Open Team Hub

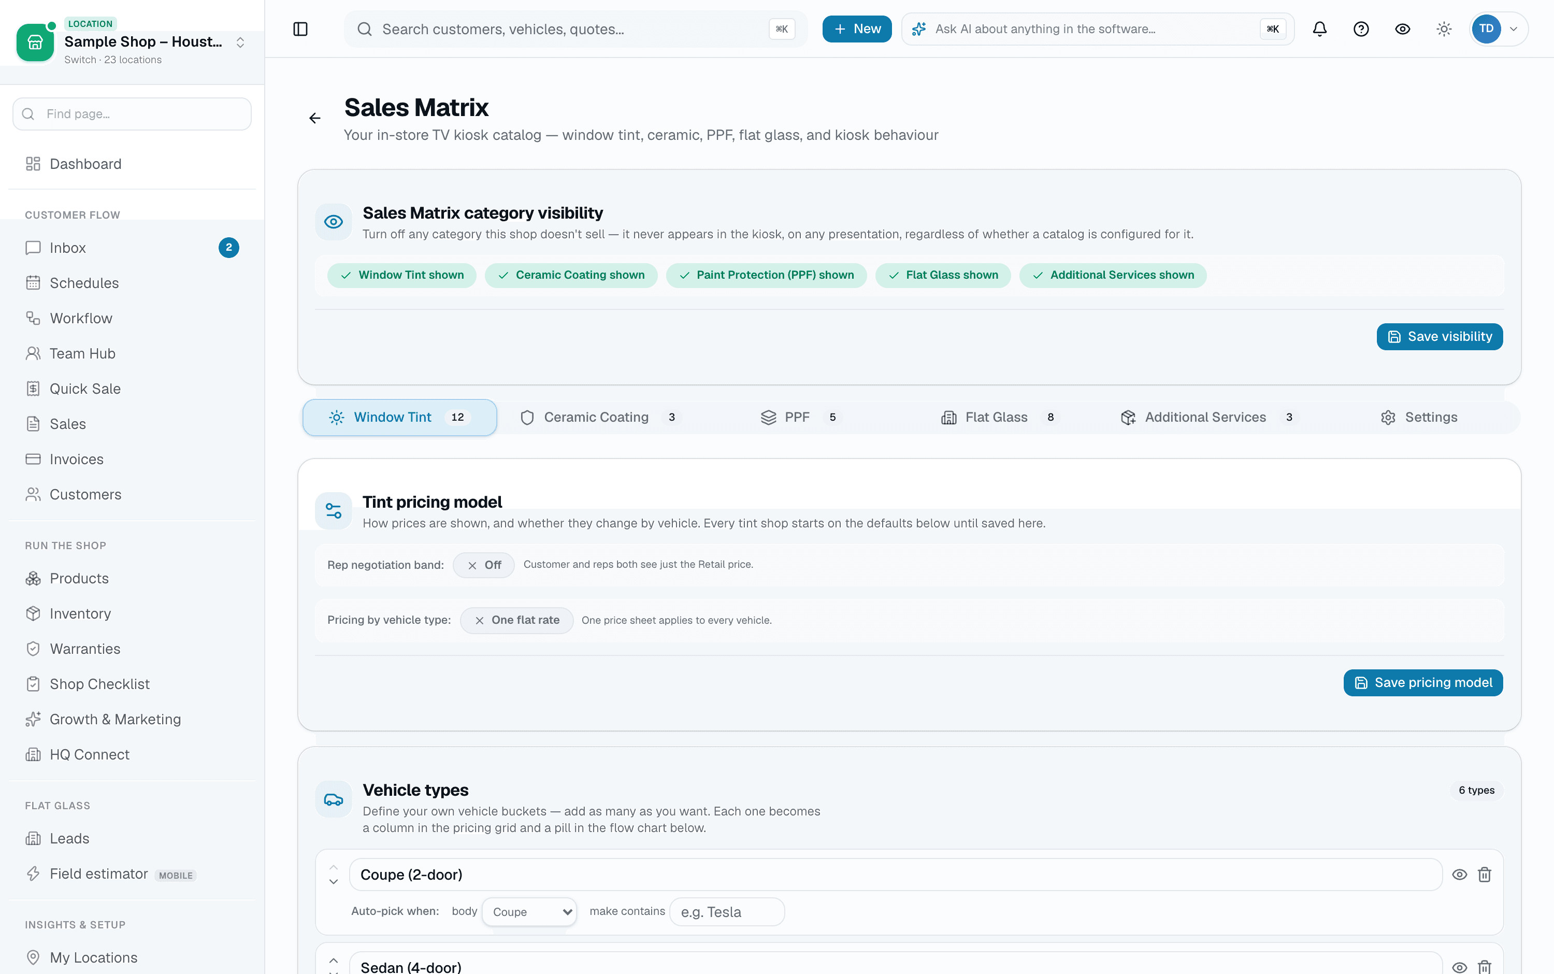(x=132, y=354)
